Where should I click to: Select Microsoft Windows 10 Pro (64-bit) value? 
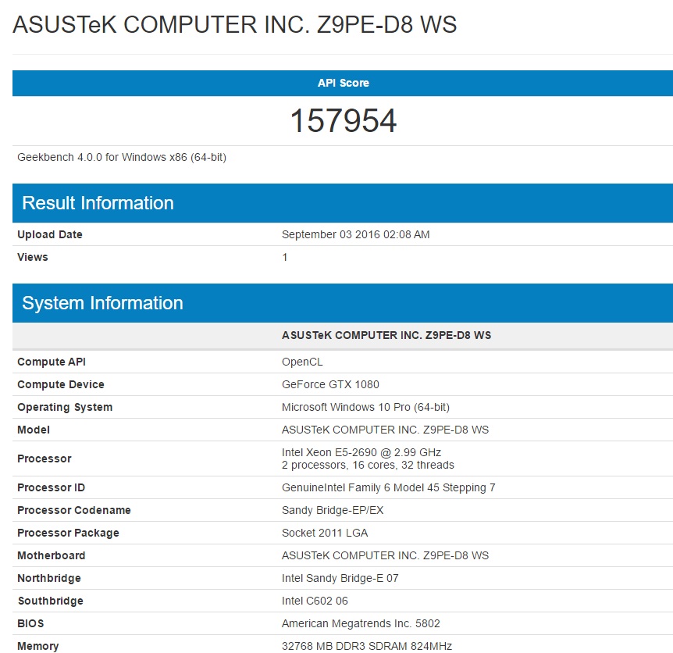365,408
